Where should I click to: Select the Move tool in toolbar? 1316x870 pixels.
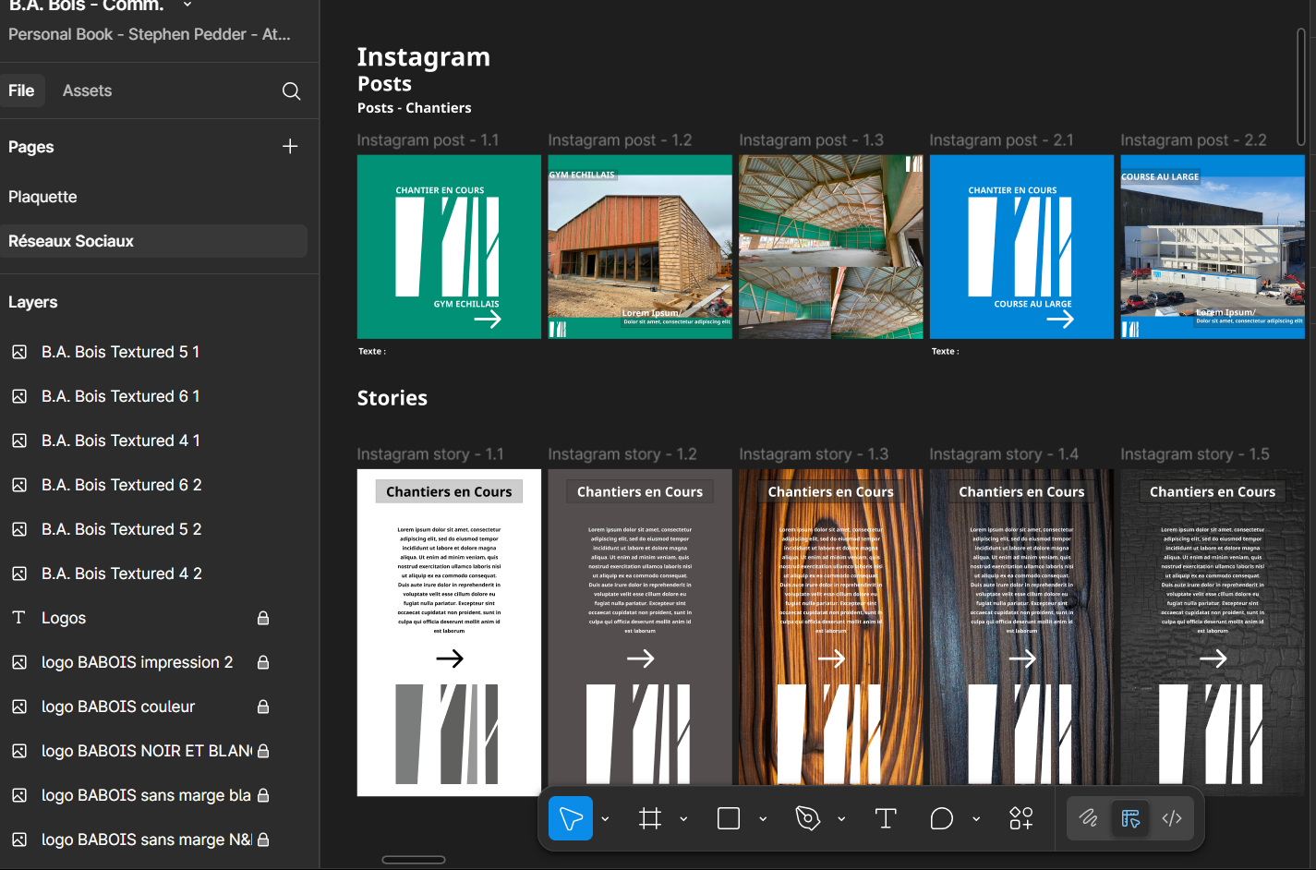570,818
